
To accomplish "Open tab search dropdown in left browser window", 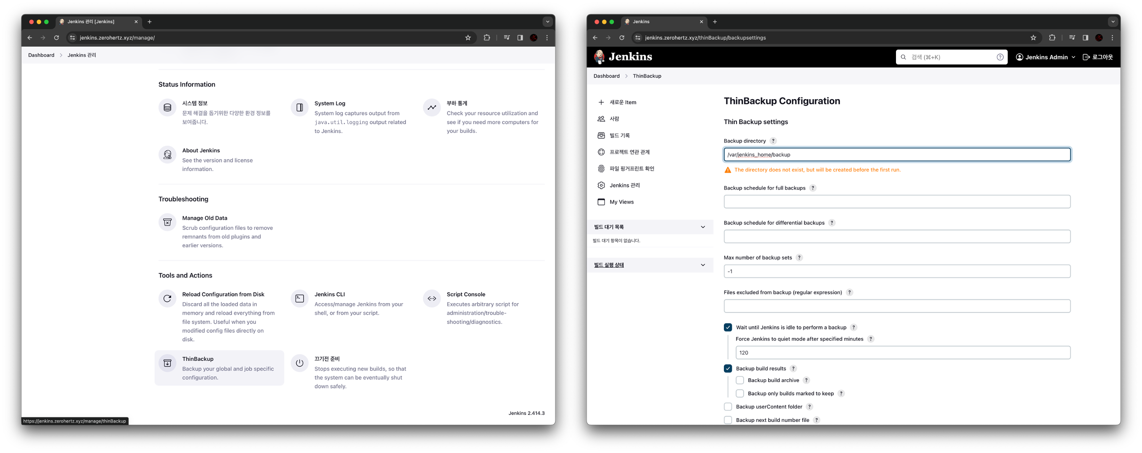I will (547, 22).
